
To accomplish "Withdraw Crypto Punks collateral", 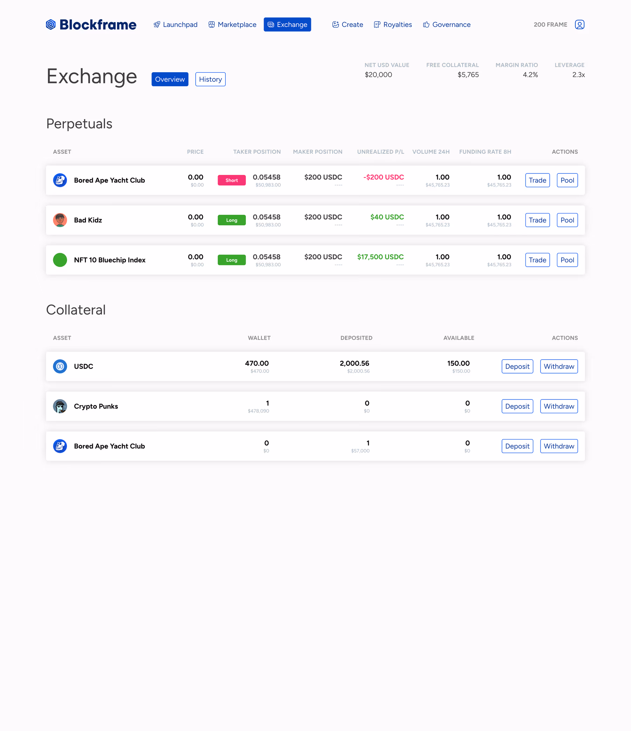I will 559,406.
